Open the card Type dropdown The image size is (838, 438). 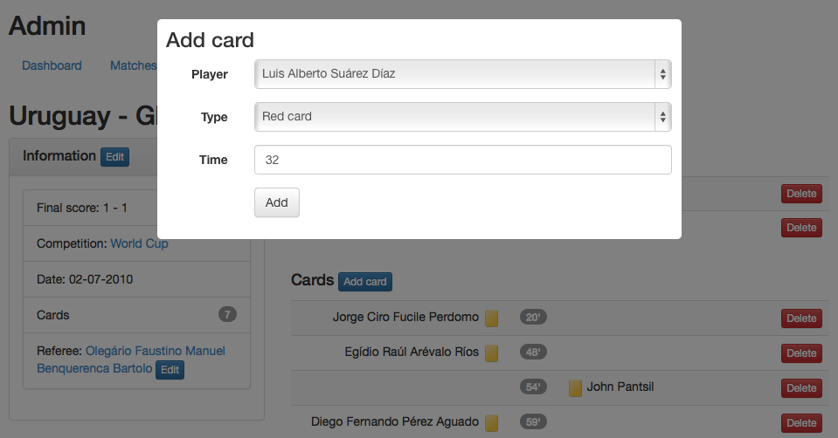coord(462,117)
